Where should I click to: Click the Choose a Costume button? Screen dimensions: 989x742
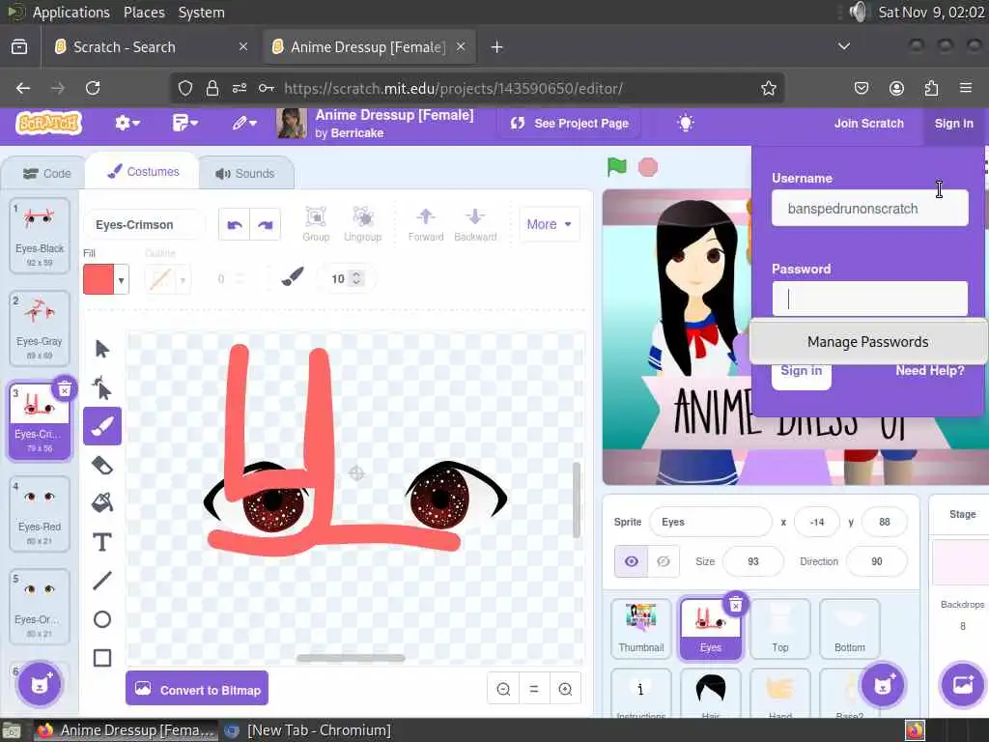(39, 685)
